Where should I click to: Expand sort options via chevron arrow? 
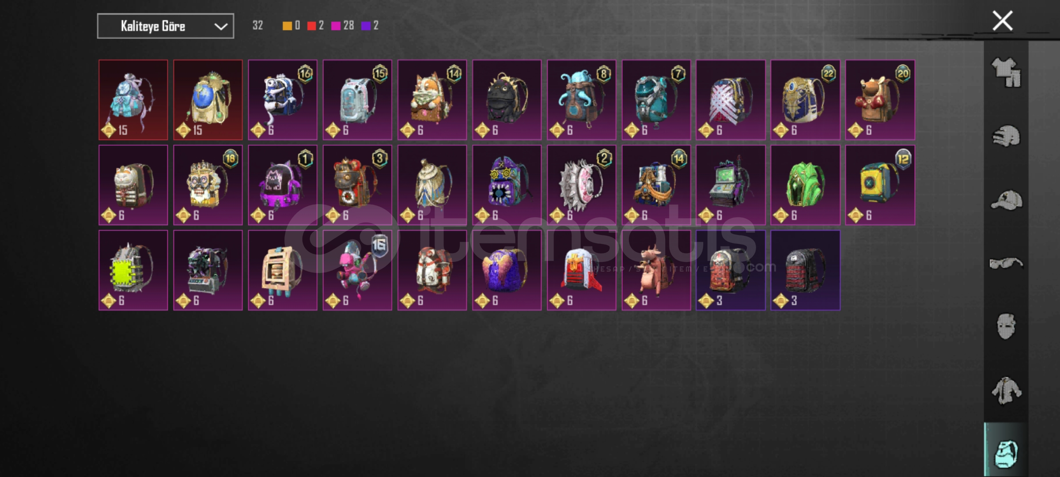[221, 26]
